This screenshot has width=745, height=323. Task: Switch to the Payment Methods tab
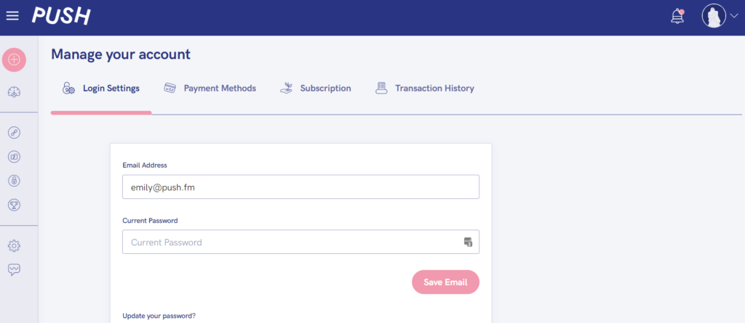point(210,89)
